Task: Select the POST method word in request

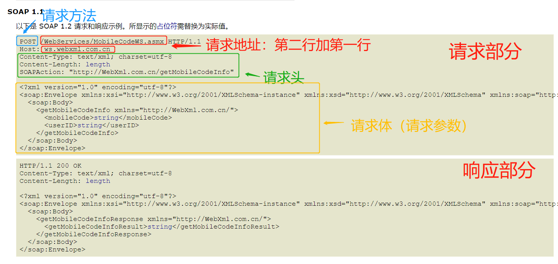Action: tap(28, 42)
